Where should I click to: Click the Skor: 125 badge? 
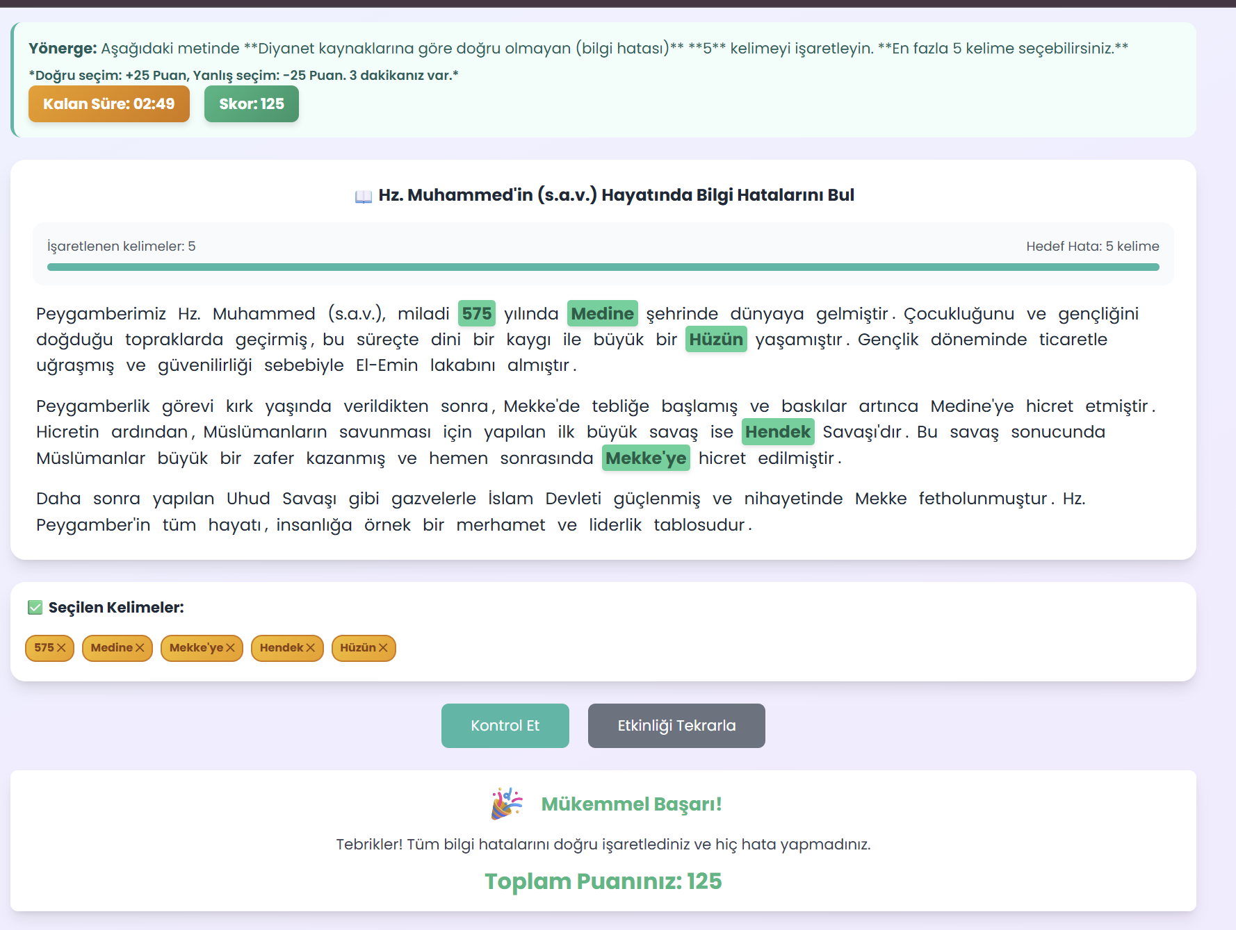(x=252, y=104)
